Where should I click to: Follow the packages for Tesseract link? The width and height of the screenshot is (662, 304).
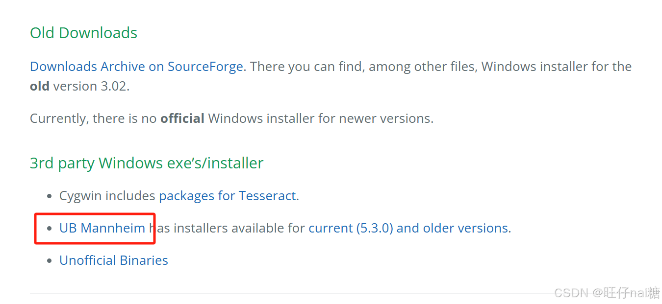point(228,196)
